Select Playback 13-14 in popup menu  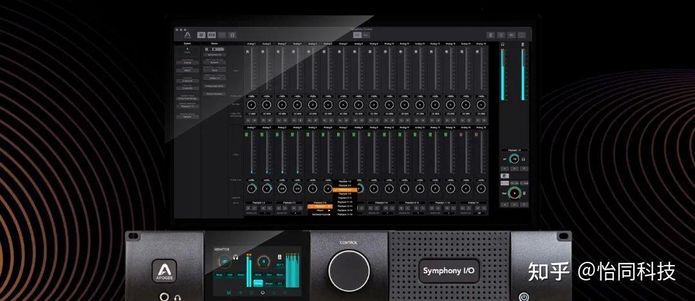point(345,206)
